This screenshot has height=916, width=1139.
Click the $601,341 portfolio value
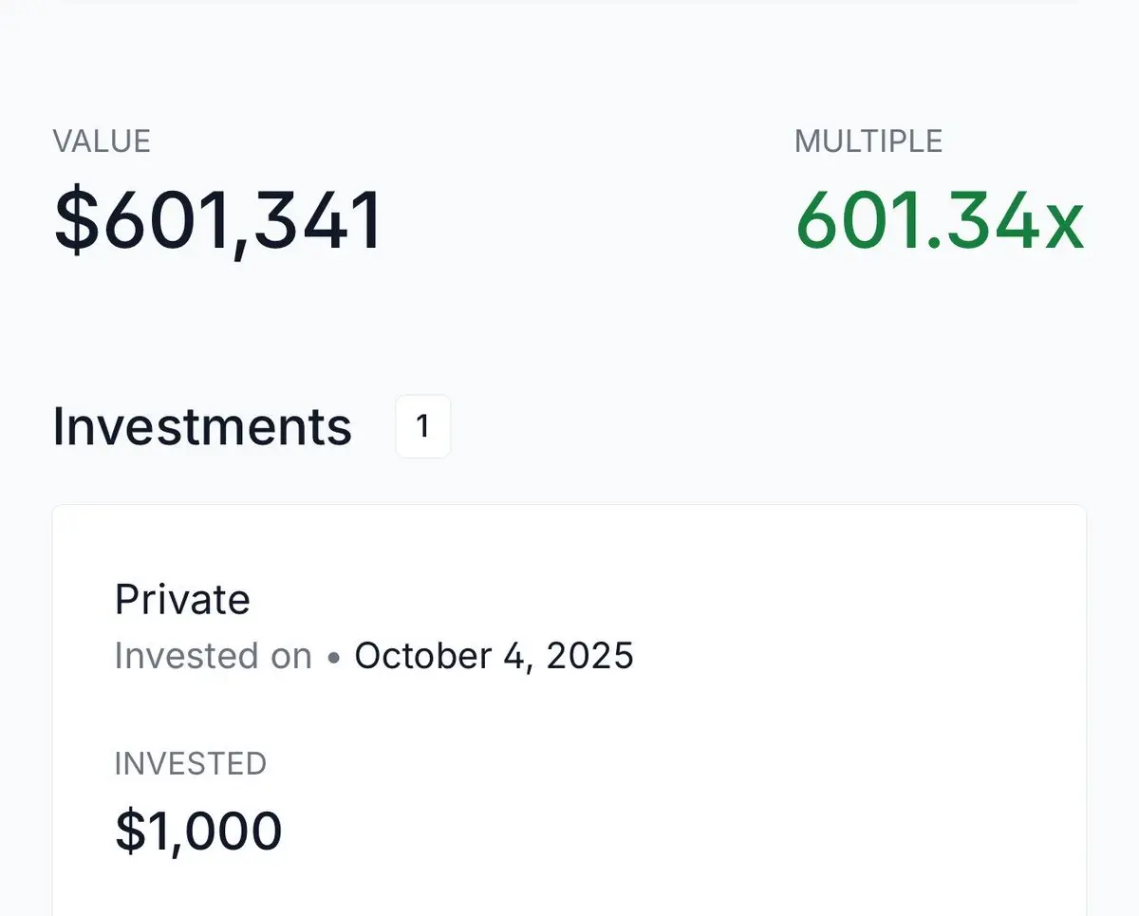point(218,221)
